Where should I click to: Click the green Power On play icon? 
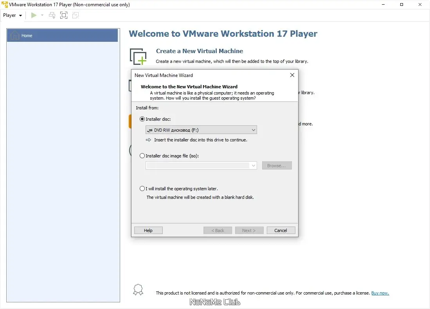(x=34, y=15)
